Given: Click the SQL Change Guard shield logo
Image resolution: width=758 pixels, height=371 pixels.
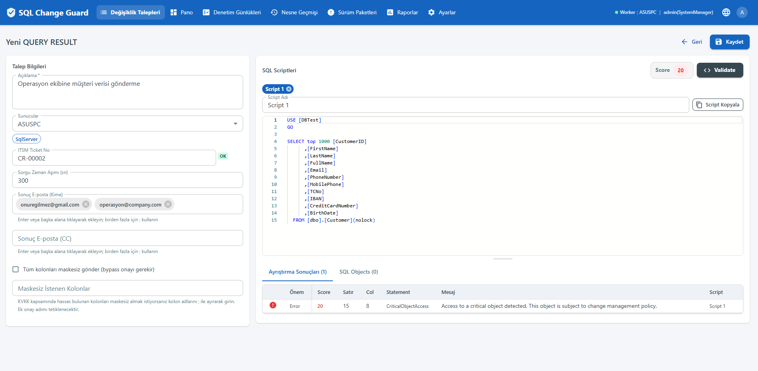Looking at the screenshot, I should coord(11,13).
